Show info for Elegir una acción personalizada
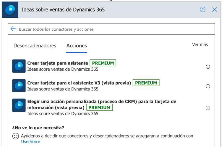222x147 pixels. [x=208, y=108]
